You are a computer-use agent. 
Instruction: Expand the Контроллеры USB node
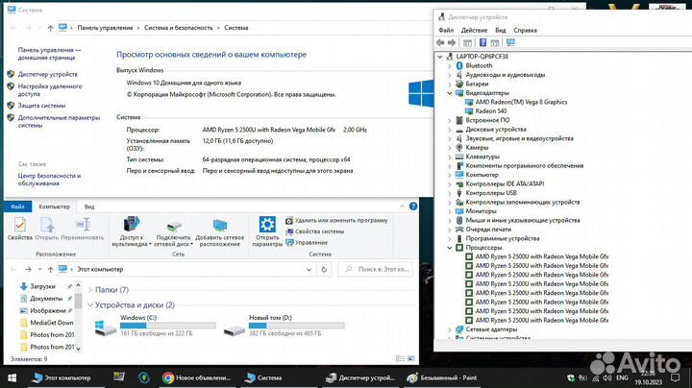coord(450,193)
